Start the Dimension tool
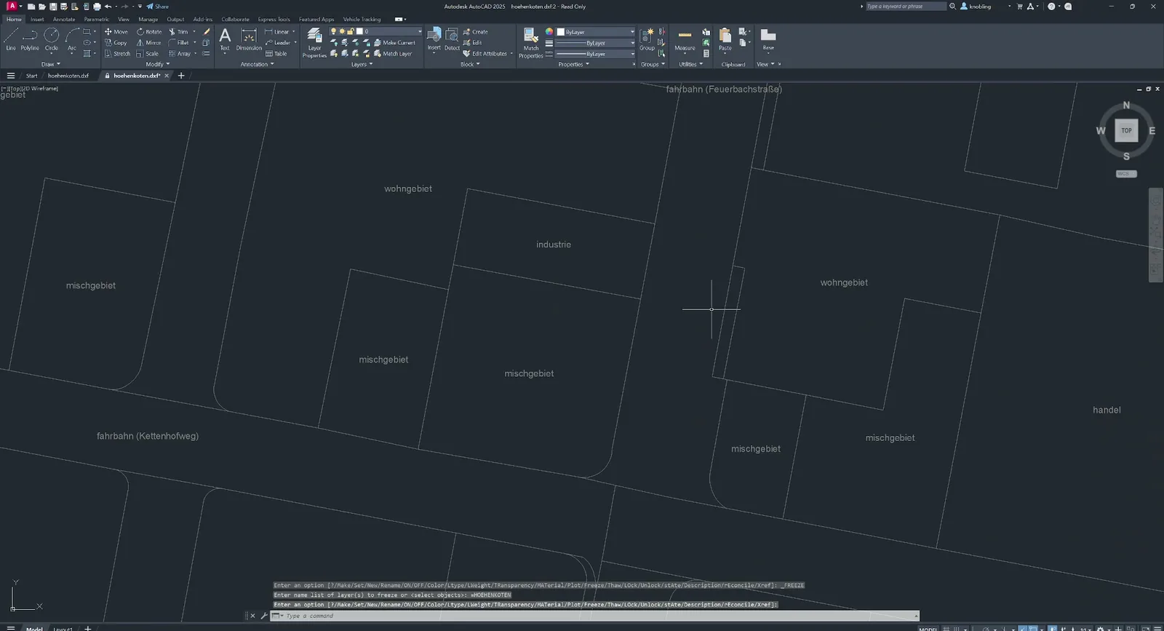This screenshot has height=631, width=1164. click(249, 39)
